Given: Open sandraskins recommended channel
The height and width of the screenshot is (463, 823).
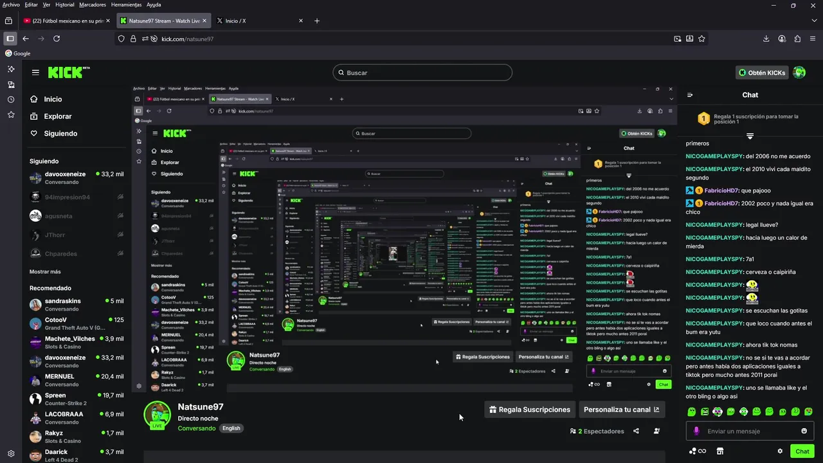Looking at the screenshot, I should coord(77,305).
